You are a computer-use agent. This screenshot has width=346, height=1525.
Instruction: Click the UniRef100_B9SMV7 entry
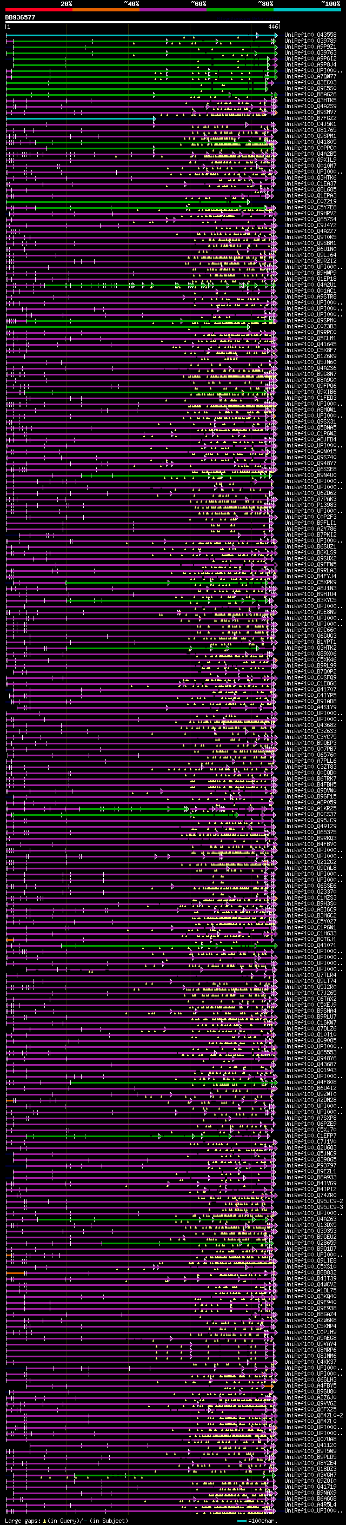[310, 112]
